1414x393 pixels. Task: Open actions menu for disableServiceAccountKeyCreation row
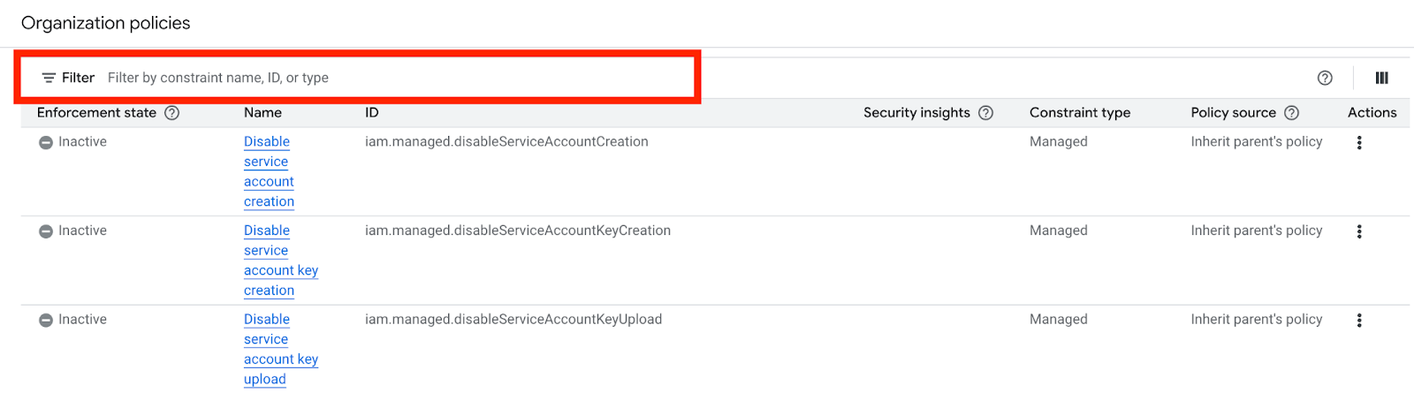(1359, 231)
